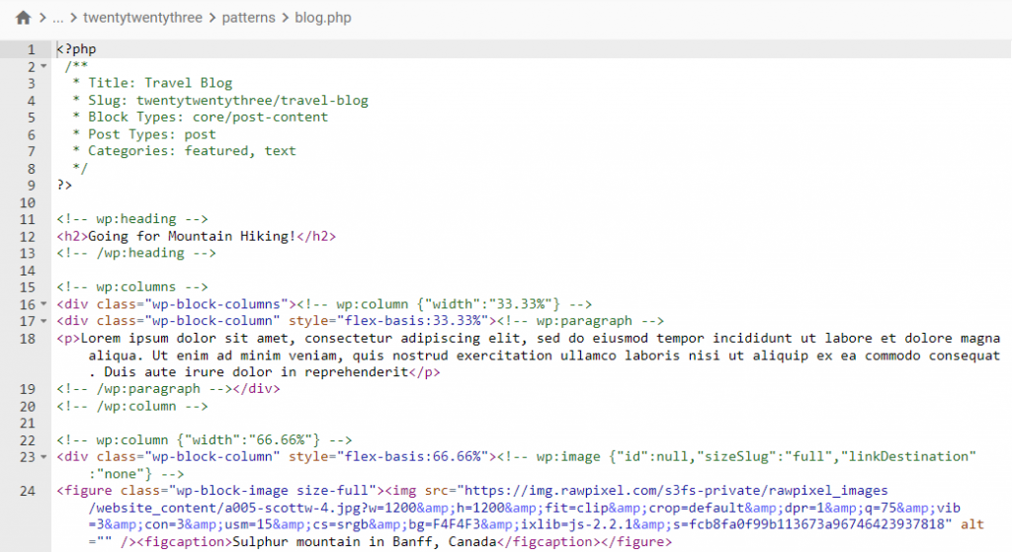The width and height of the screenshot is (1012, 552).
Task: Click line number 24 in the gutter
Action: (x=27, y=491)
